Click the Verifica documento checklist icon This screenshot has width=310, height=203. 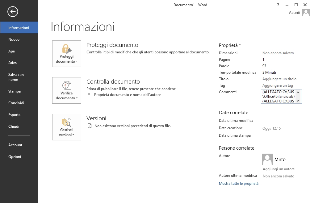click(x=66, y=85)
